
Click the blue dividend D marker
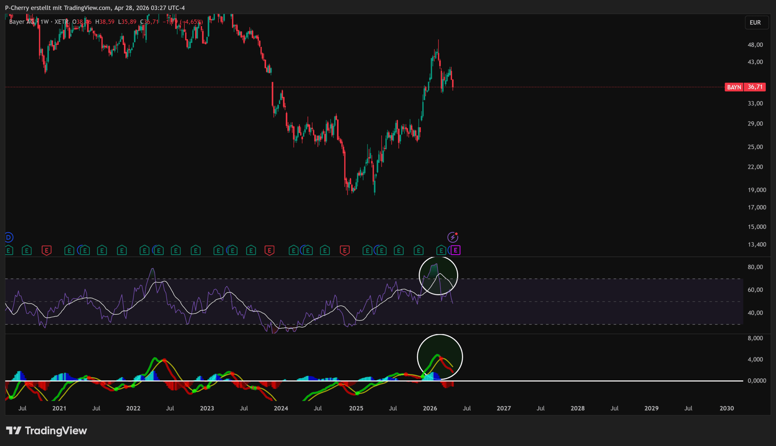(x=8, y=237)
